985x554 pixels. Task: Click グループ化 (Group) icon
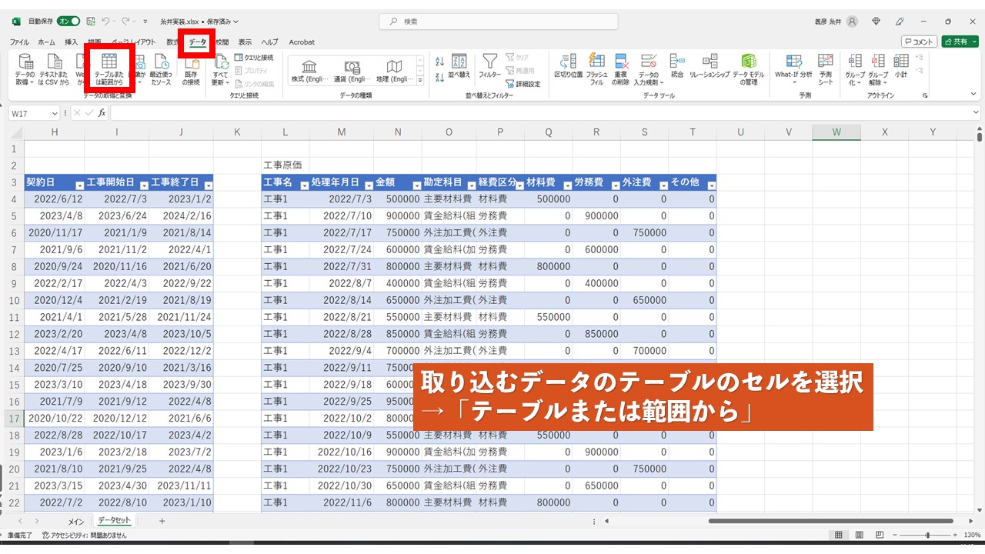click(855, 61)
